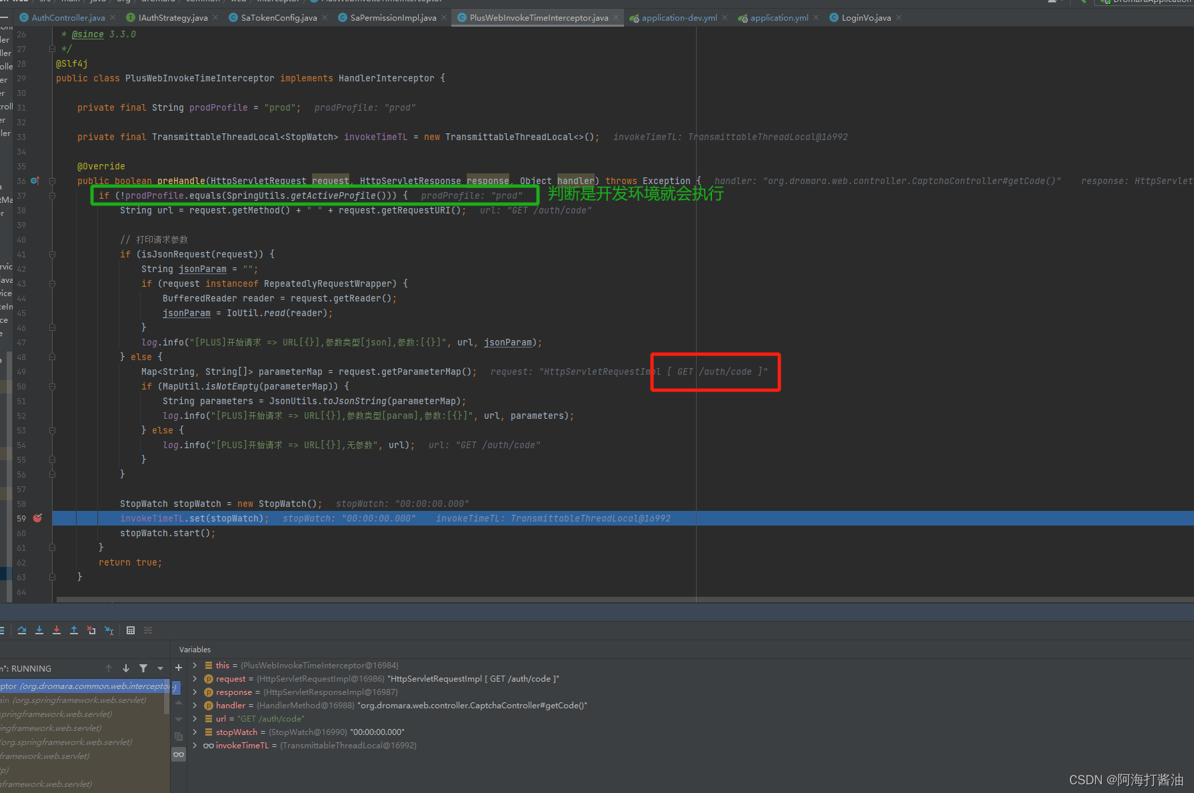Click the Trace Current Stream Chain icon
The width and height of the screenshot is (1194, 793).
pos(148,630)
